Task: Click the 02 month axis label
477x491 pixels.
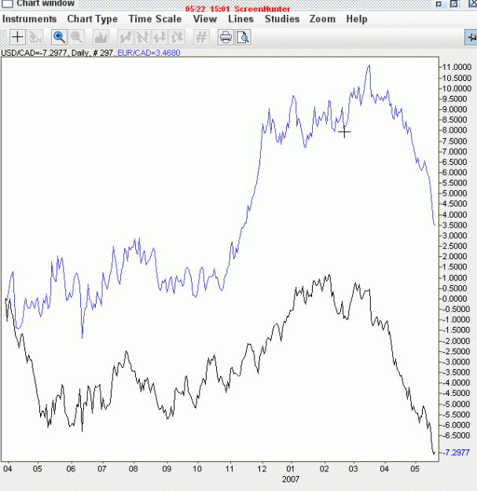Action: click(x=325, y=469)
